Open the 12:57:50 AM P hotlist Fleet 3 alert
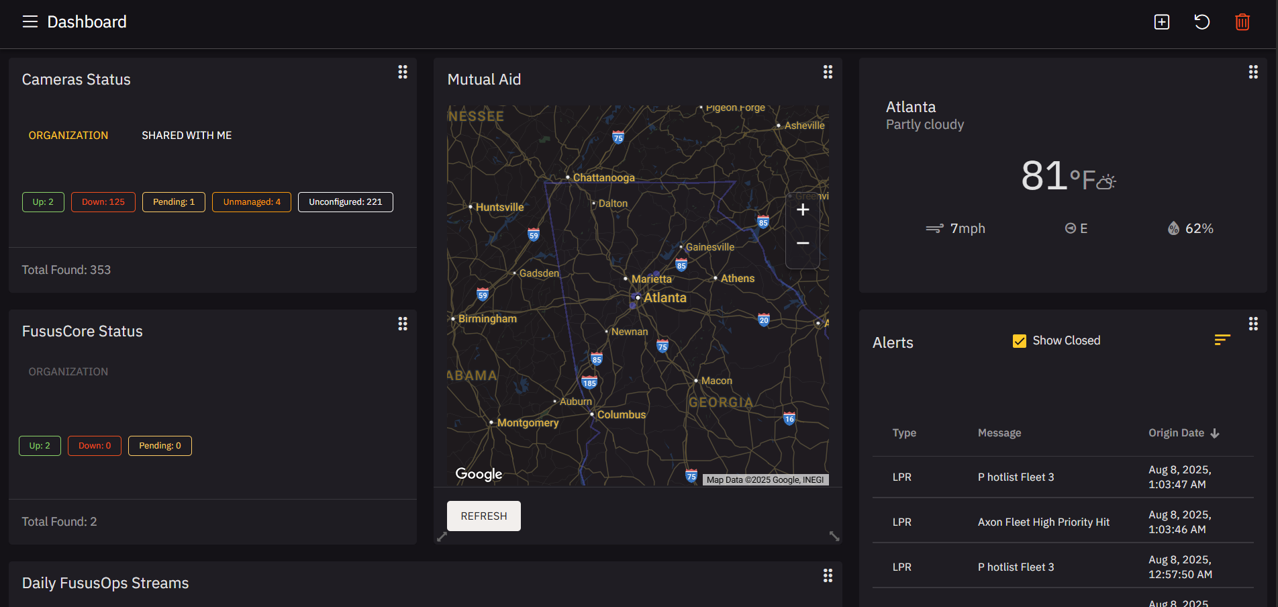Viewport: 1278px width, 607px height. [1063, 567]
